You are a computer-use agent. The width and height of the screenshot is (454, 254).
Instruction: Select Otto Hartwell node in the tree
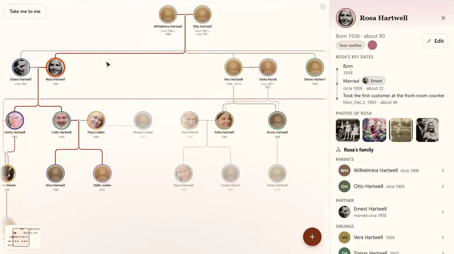[202, 15]
